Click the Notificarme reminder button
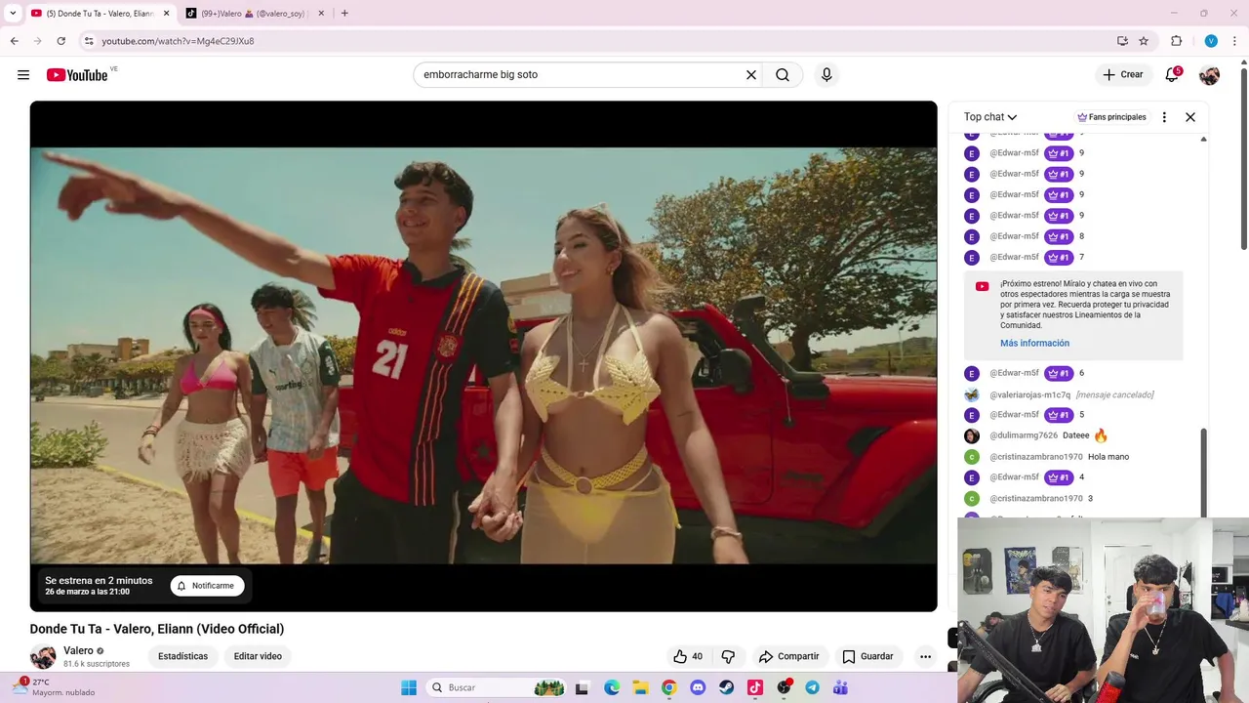The height and width of the screenshot is (703, 1249). [207, 586]
